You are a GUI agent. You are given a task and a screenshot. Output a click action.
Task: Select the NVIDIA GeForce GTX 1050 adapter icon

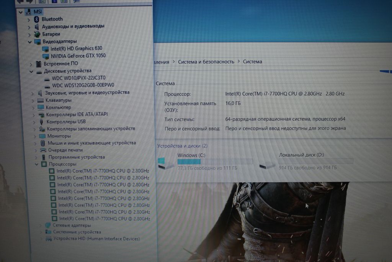click(46, 56)
